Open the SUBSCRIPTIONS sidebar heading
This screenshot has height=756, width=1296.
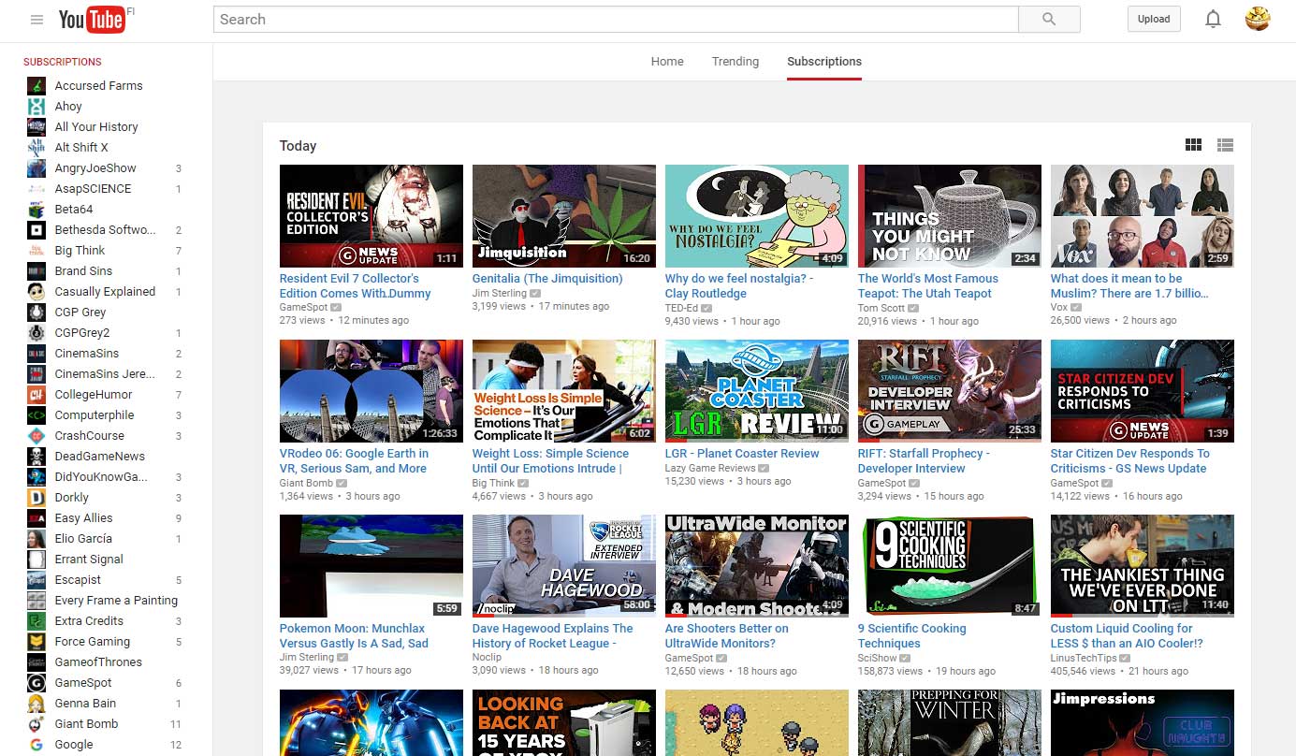coord(63,62)
